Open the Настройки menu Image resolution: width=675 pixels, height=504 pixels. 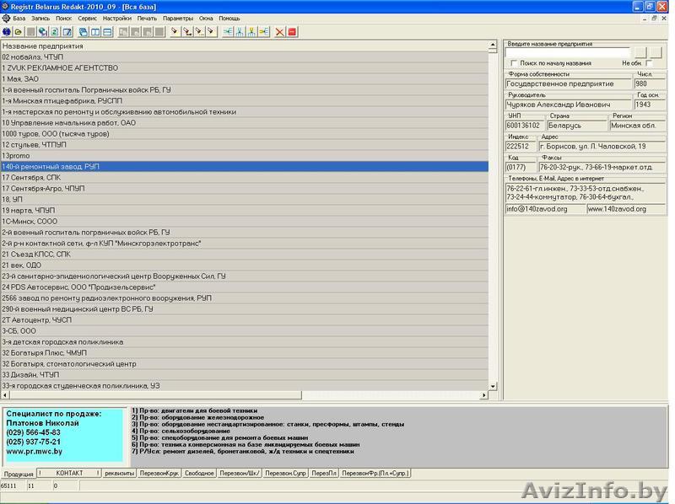(116, 18)
